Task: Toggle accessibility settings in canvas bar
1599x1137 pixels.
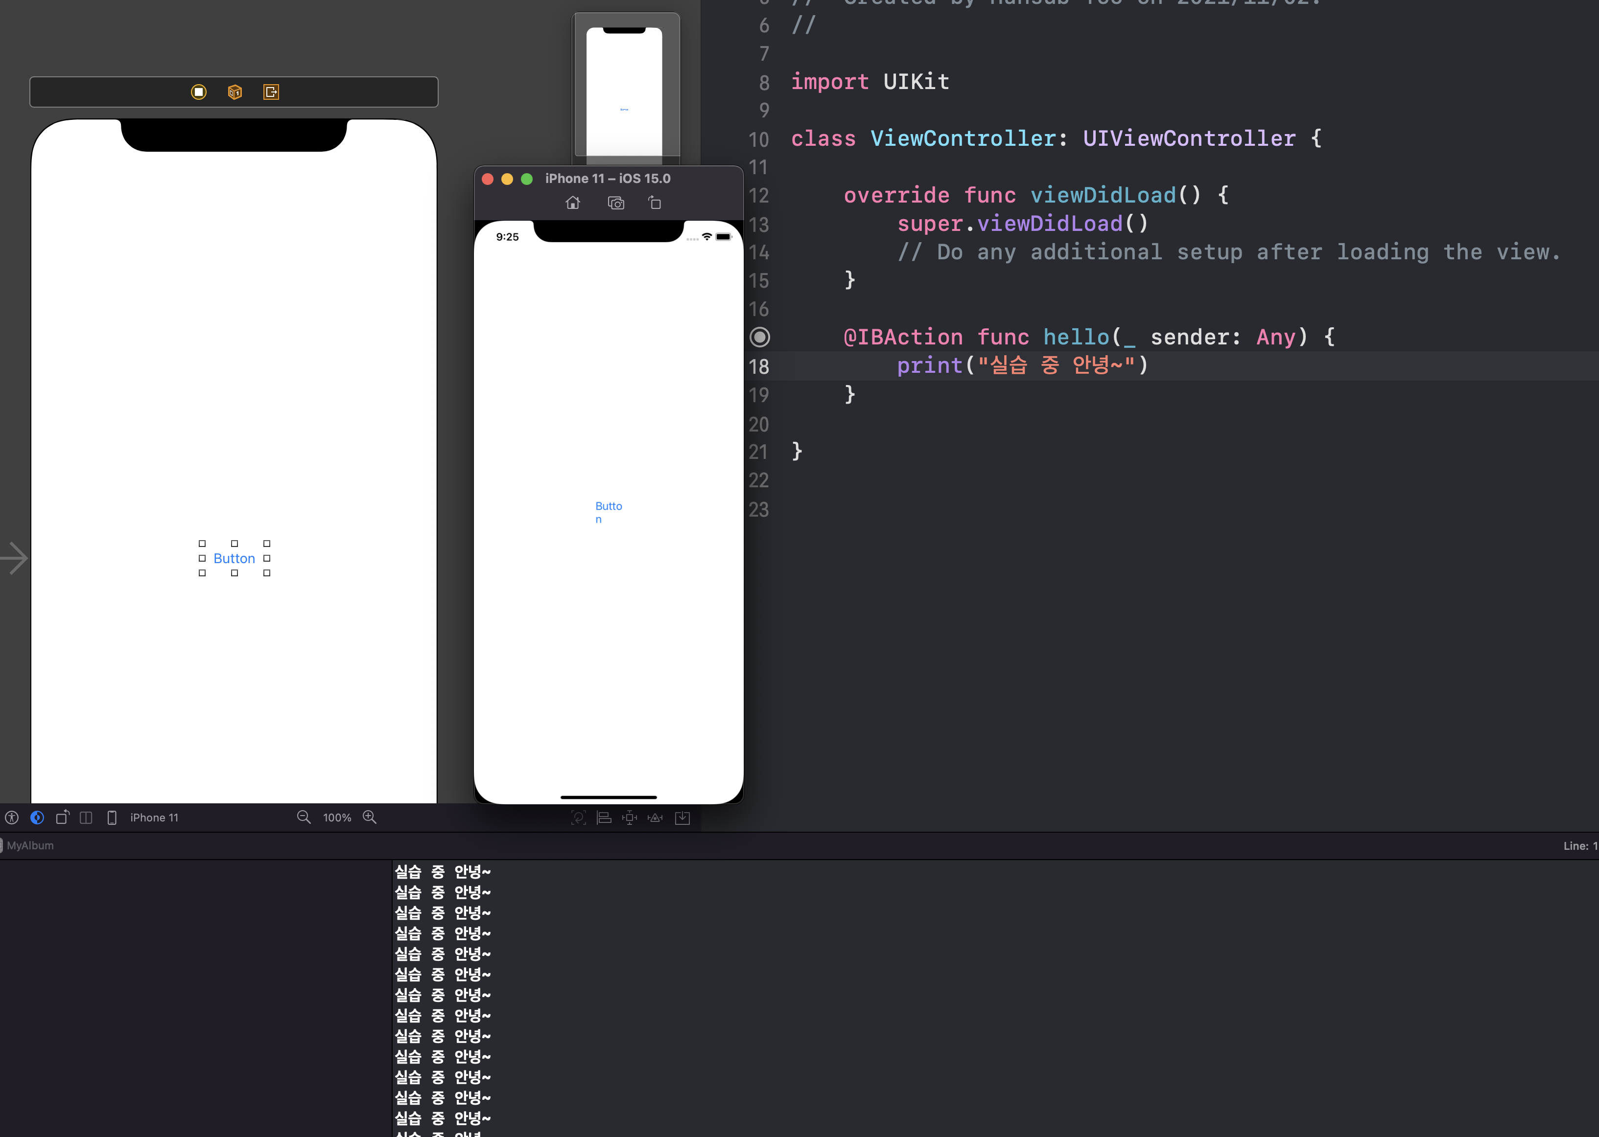Action: [x=12, y=817]
